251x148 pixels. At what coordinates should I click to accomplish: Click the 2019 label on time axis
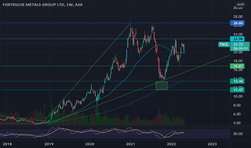point(49,144)
